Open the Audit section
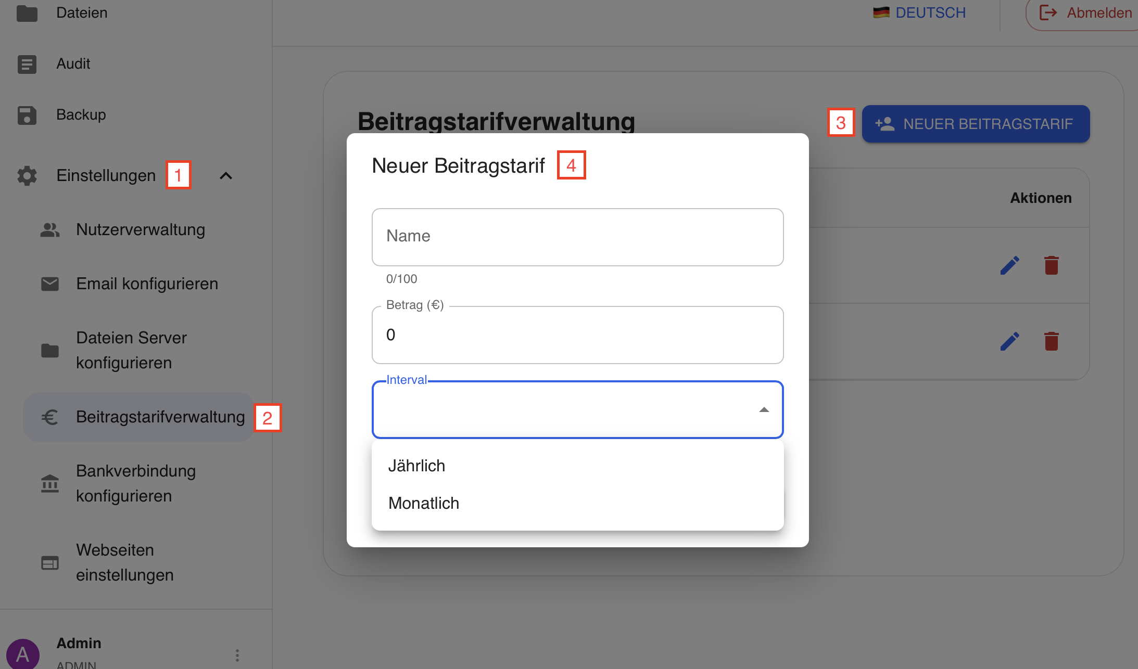 [x=73, y=64]
